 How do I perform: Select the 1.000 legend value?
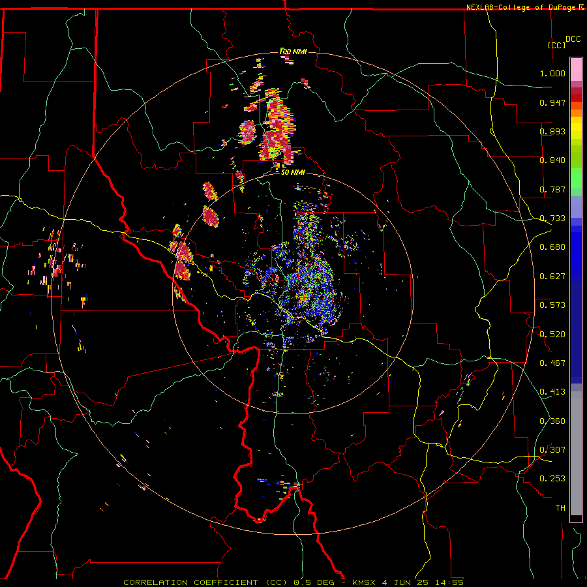(x=552, y=73)
